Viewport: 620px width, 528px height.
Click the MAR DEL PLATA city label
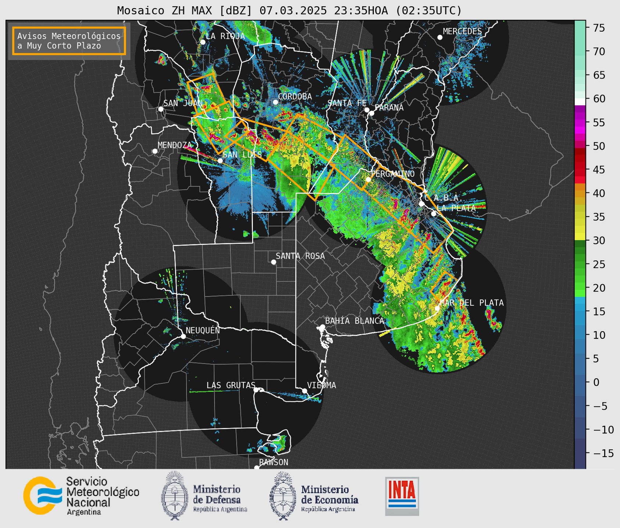click(472, 303)
